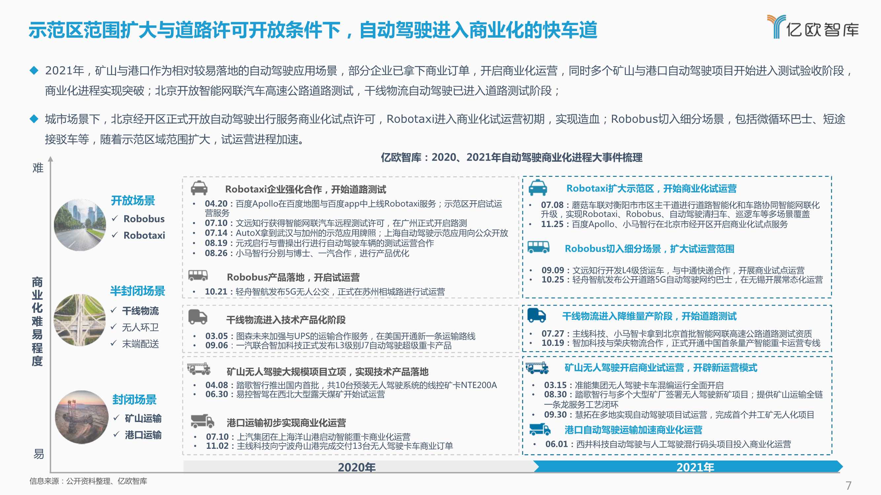Click the highway interchange circular thumbnail
This screenshot has height=495, width=881.
[x=80, y=320]
